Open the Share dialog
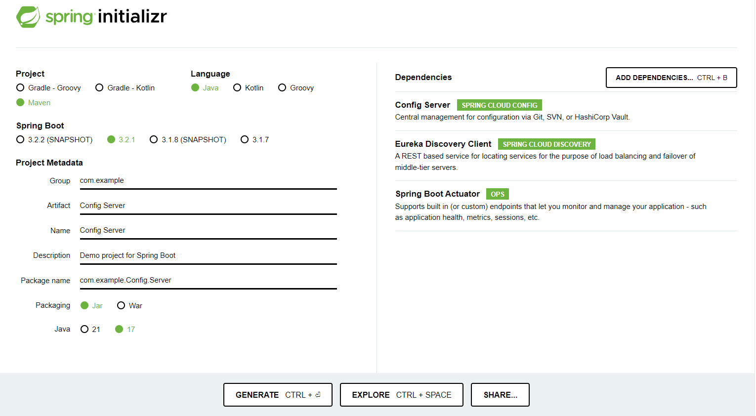This screenshot has height=416, width=756. [500, 395]
